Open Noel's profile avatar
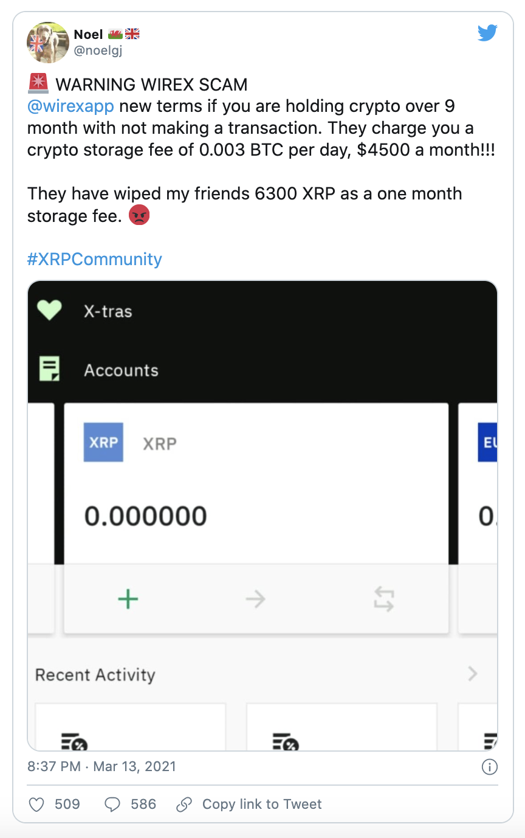 pos(48,43)
